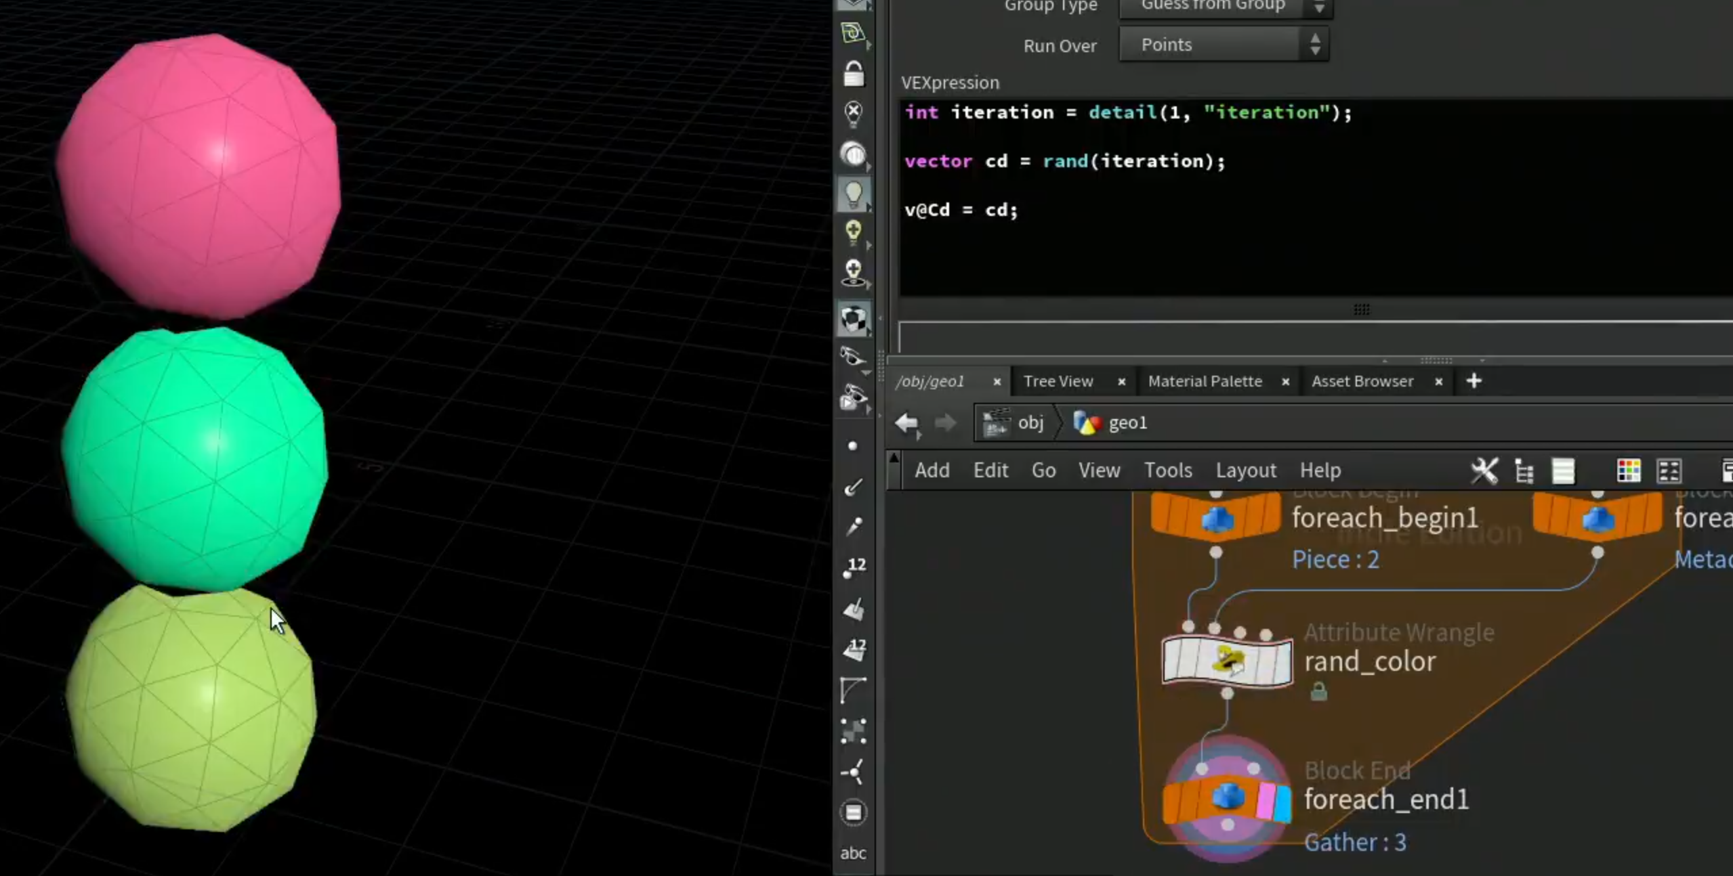Open the Run Over dropdown

pyautogui.click(x=1224, y=45)
